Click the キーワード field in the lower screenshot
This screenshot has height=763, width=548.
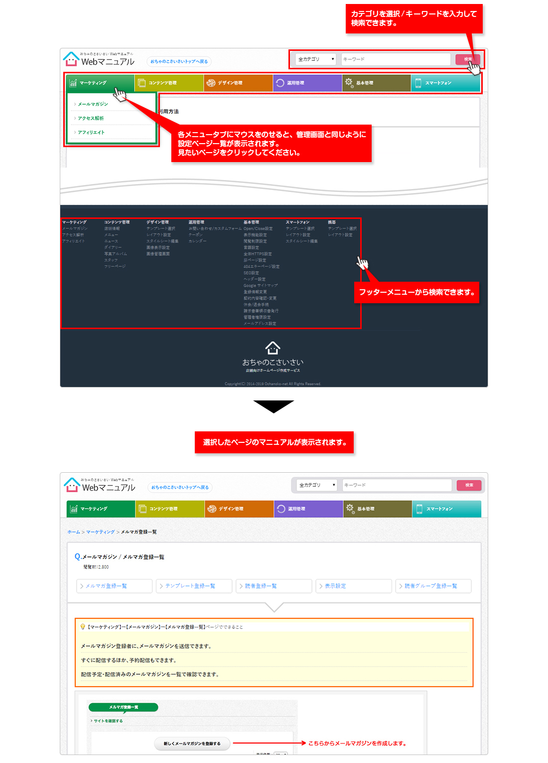(397, 485)
